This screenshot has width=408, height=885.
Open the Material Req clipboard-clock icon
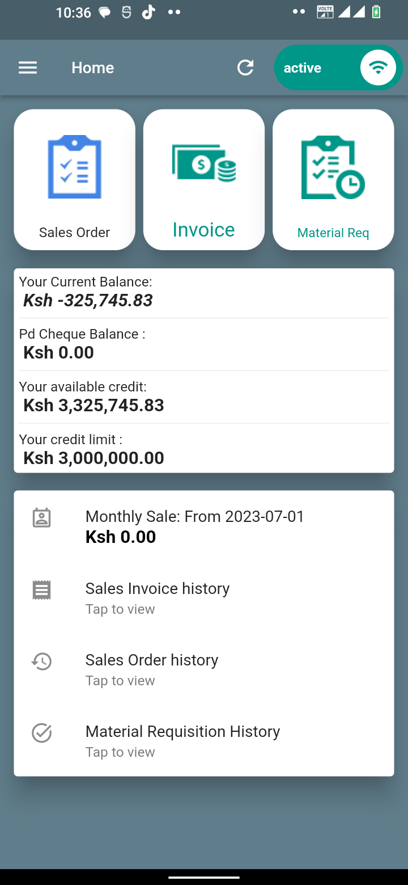click(x=333, y=167)
